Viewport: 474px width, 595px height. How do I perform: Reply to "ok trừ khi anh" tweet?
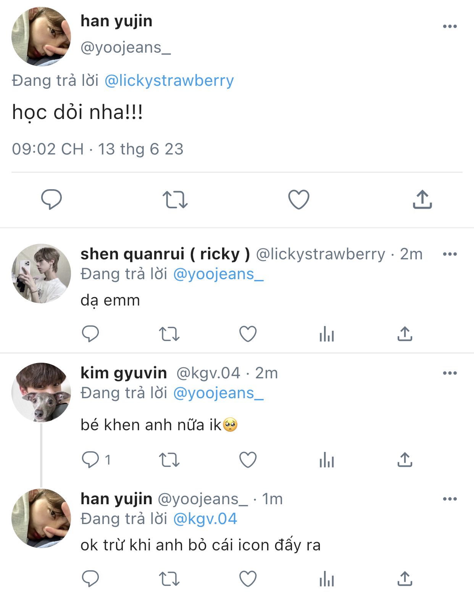(91, 579)
